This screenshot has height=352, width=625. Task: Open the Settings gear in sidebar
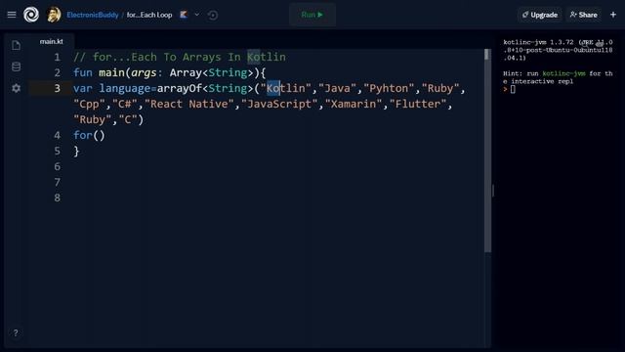coord(16,88)
